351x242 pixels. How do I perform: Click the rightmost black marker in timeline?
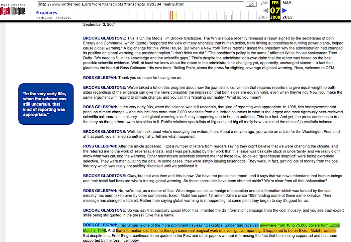231,17
